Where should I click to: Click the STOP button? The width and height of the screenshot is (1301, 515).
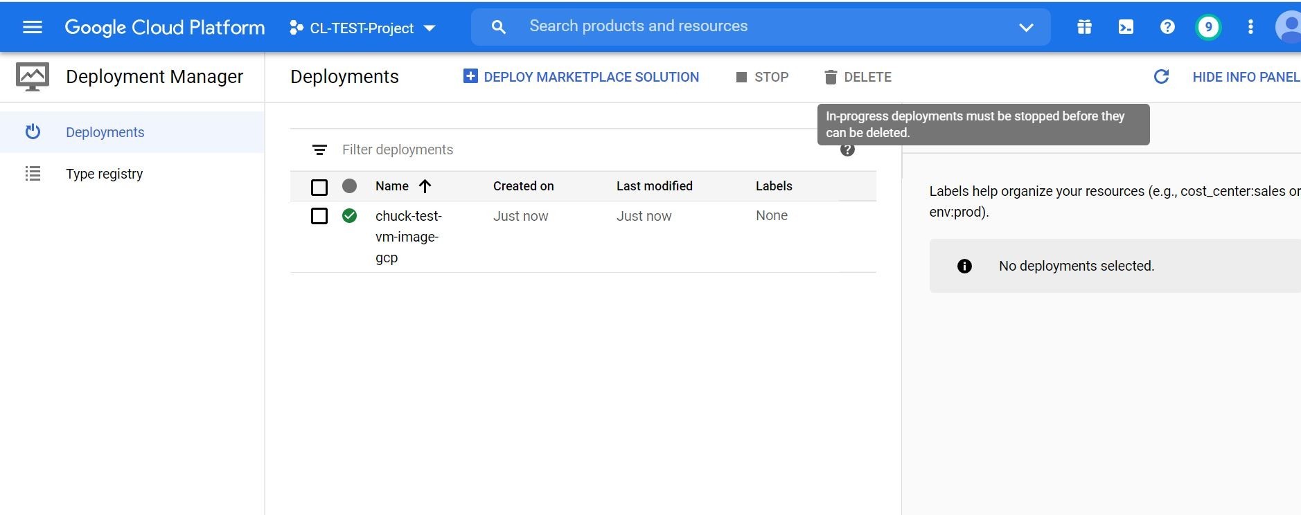point(762,77)
